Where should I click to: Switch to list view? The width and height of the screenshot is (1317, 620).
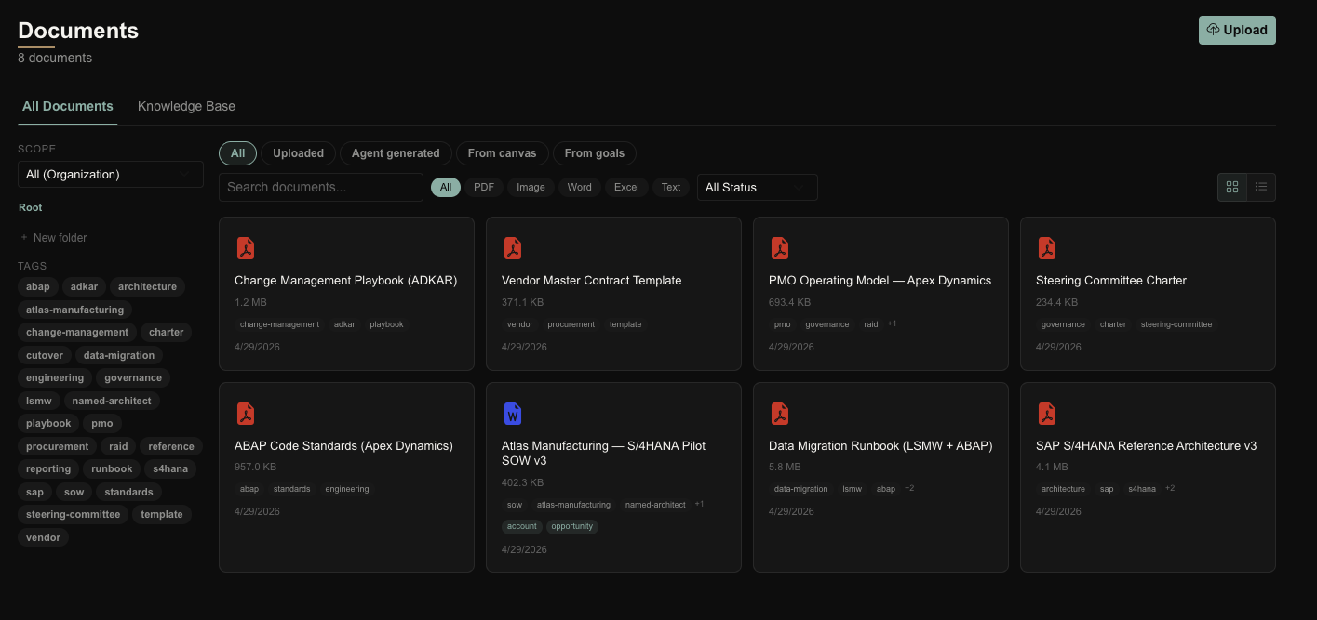click(1261, 187)
